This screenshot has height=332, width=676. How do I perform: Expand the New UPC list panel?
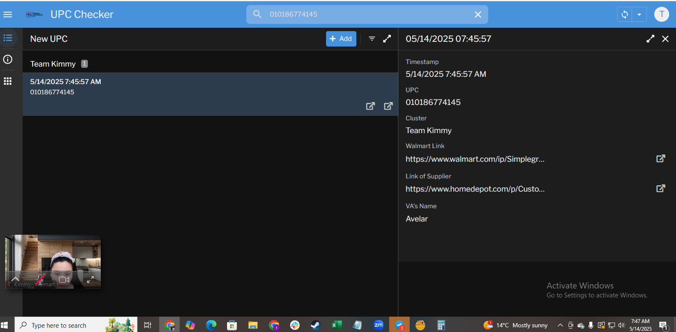[x=387, y=39]
